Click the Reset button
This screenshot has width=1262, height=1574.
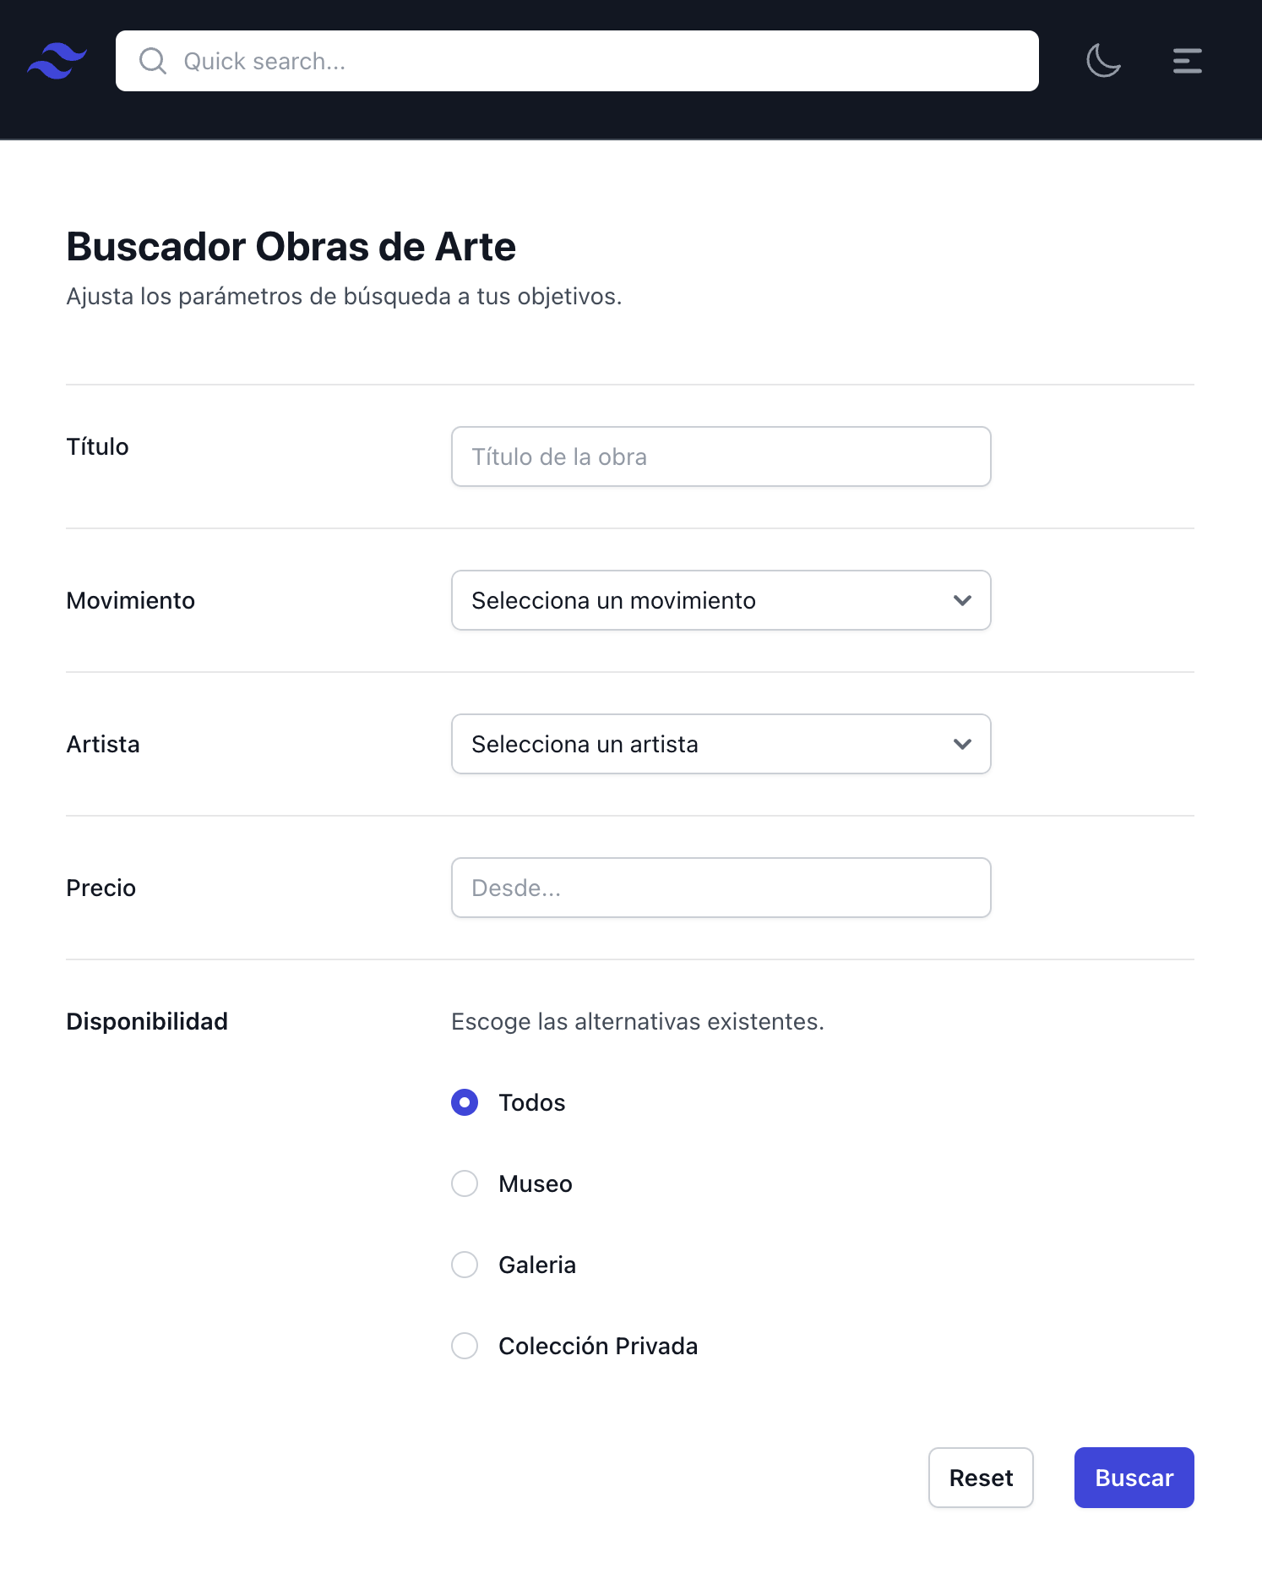point(981,1478)
